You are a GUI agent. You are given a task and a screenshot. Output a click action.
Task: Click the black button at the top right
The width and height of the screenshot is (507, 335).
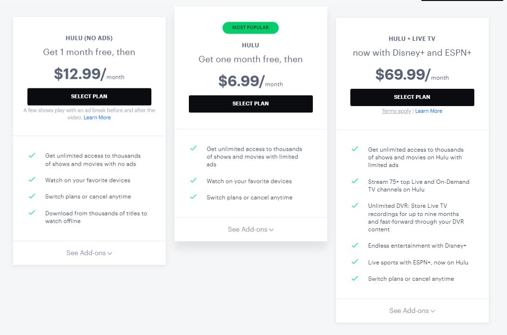coord(461,1)
